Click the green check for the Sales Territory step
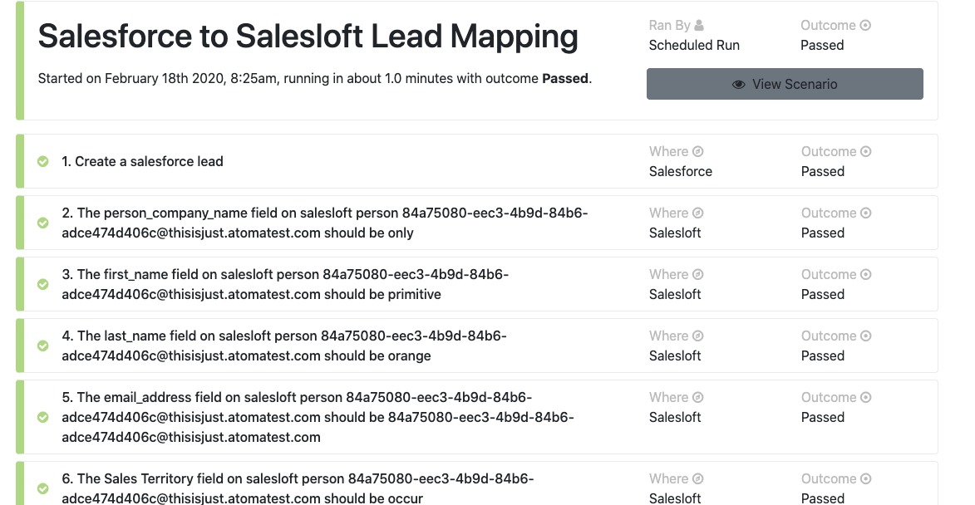Image resolution: width=975 pixels, height=505 pixels. tap(43, 489)
